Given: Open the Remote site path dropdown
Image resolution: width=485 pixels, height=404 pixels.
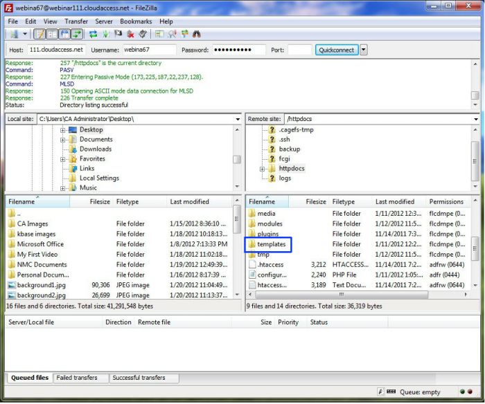Looking at the screenshot, I should point(476,119).
